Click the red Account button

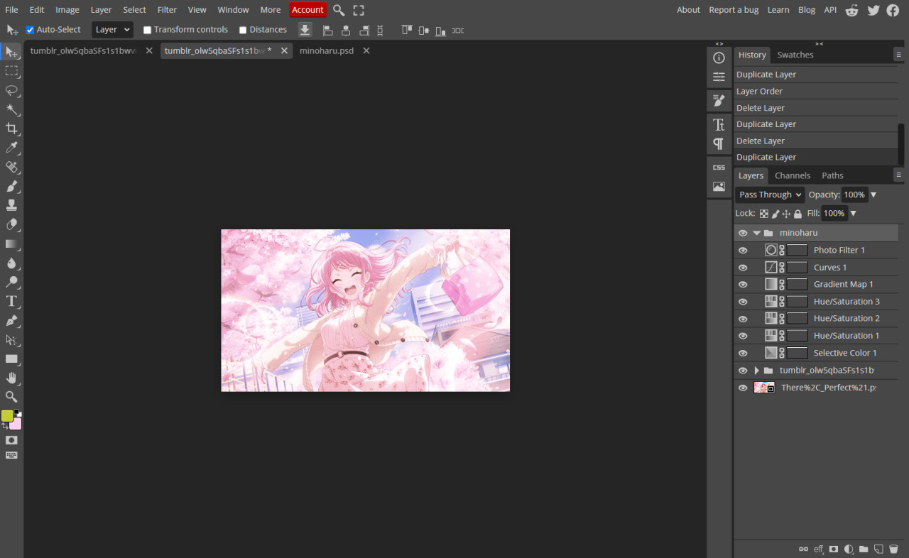pos(308,10)
